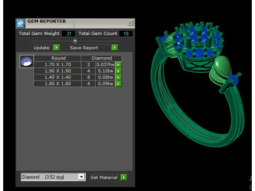Image resolution: width=255 pixels, height=191 pixels.
Task: Click the green arrow for the 0.10tw row
Action: coord(118,71)
